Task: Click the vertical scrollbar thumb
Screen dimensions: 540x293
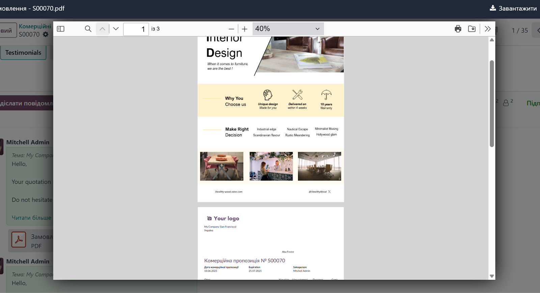Action: [x=492, y=104]
